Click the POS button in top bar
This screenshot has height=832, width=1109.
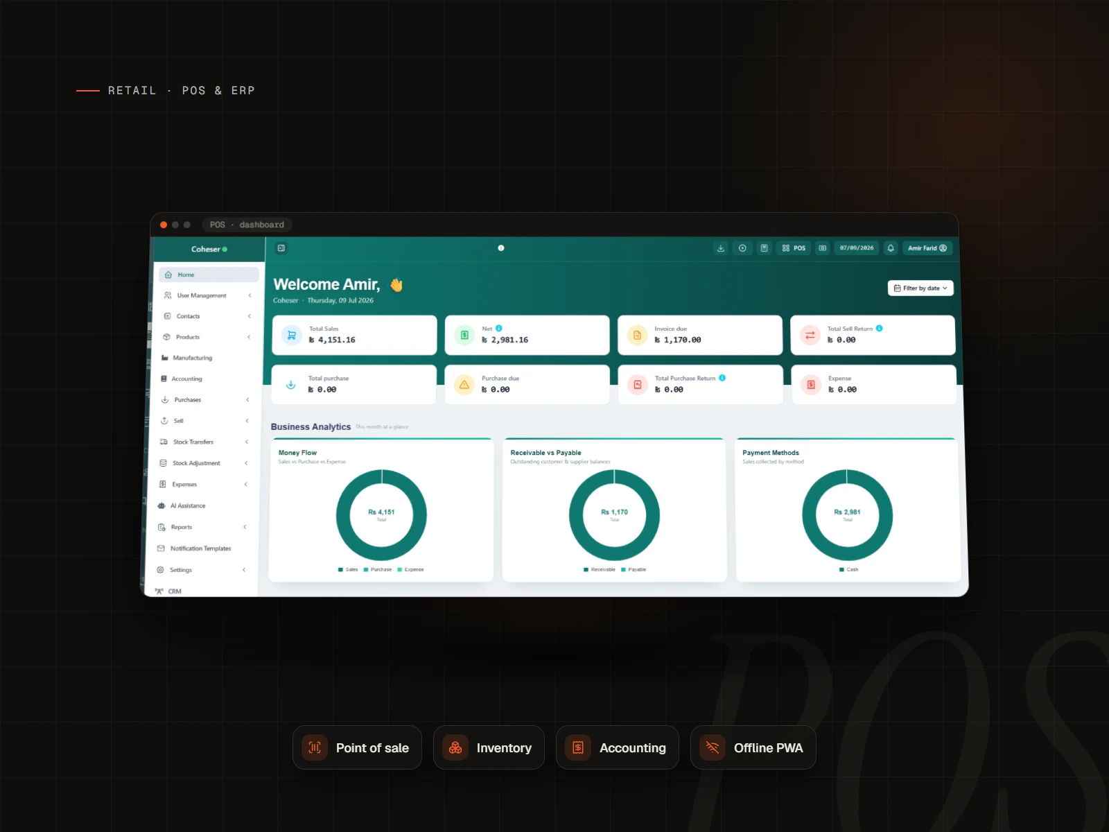pyautogui.click(x=794, y=248)
